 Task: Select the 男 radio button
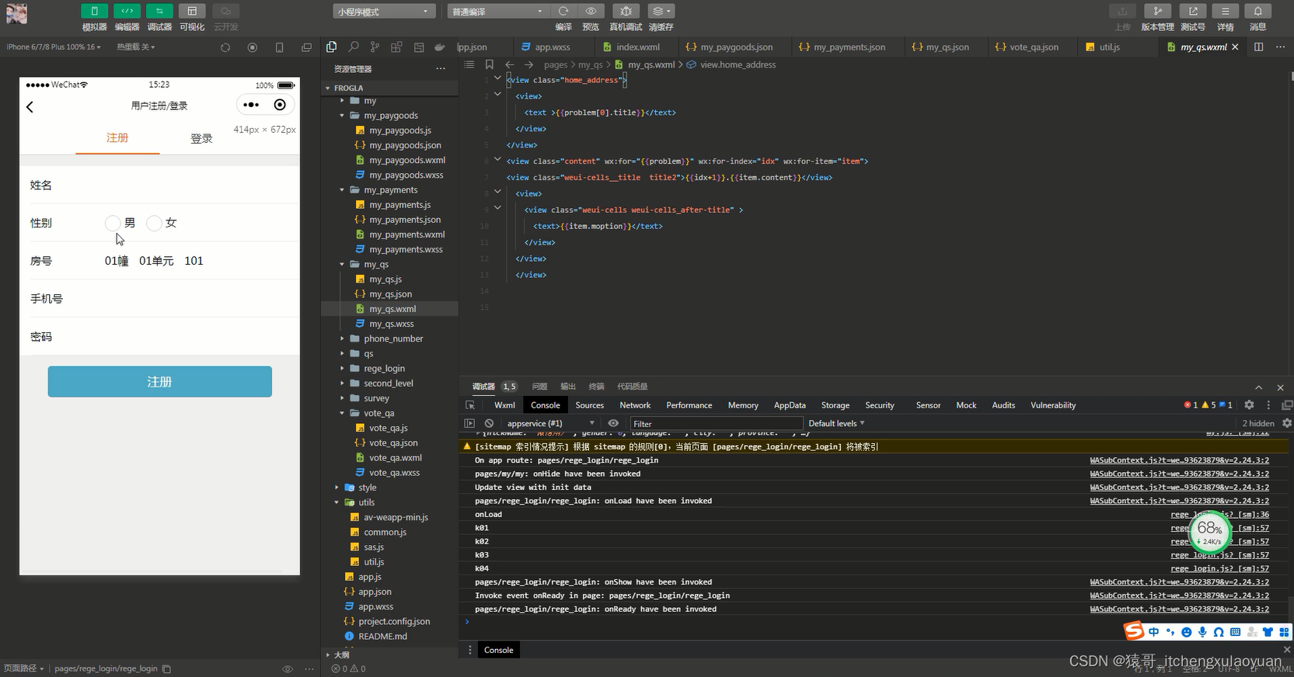coord(113,224)
